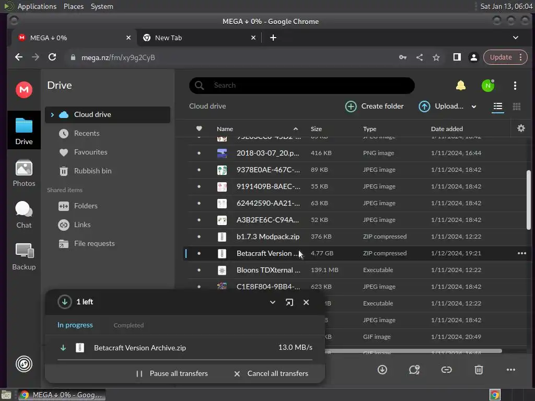Toggle favourite dot for Bloons TDXternal row
The width and height of the screenshot is (535, 401).
[199, 270]
